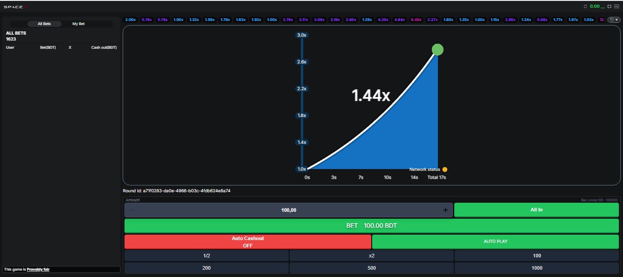Click the orange network status indicator
This screenshot has height=277, width=623.
coord(445,169)
